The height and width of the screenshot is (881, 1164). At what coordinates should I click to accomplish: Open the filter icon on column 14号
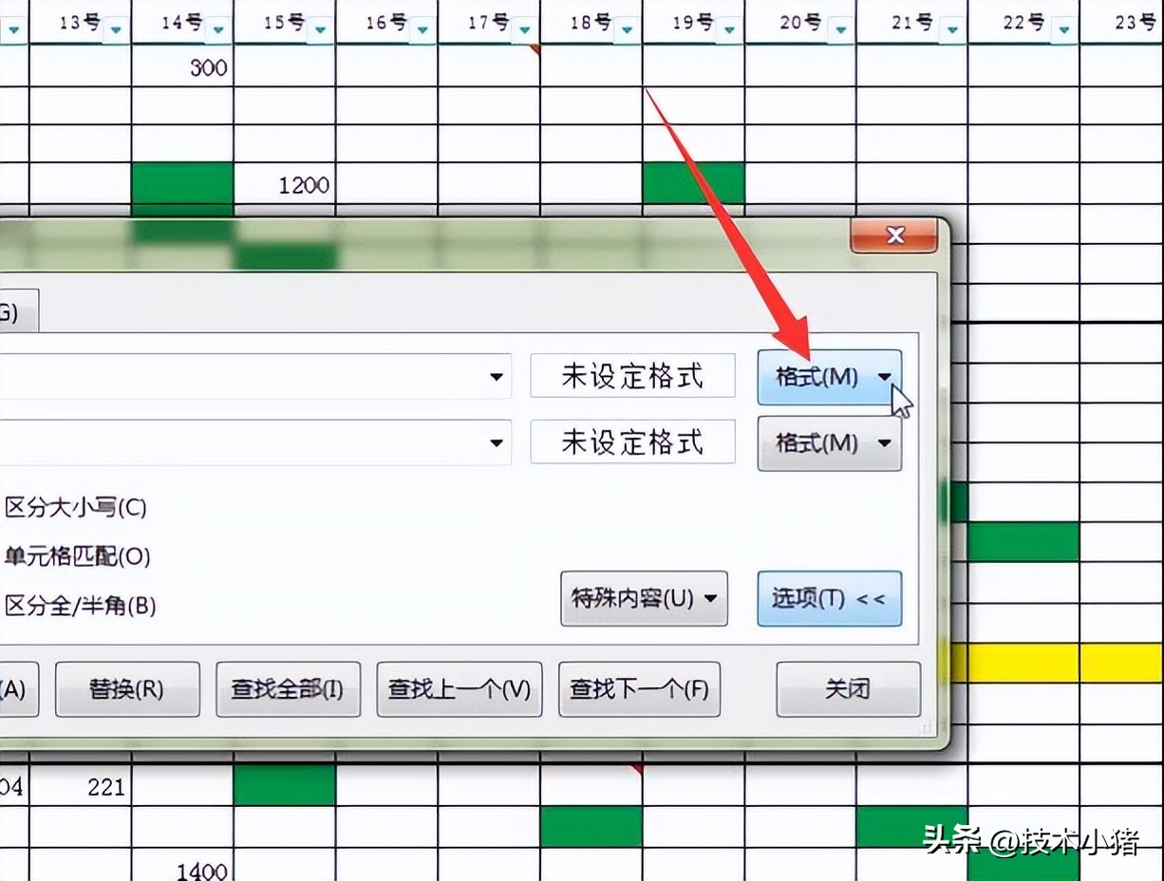click(x=218, y=29)
